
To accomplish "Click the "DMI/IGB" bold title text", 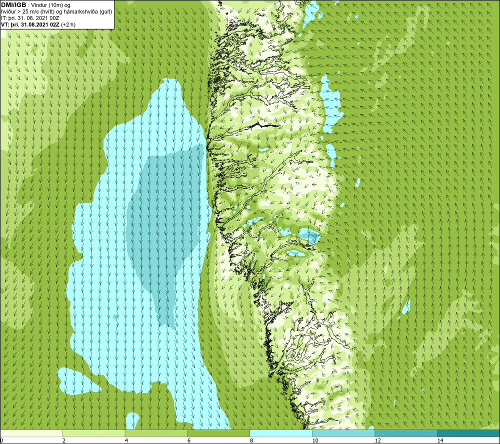I will (x=13, y=5).
